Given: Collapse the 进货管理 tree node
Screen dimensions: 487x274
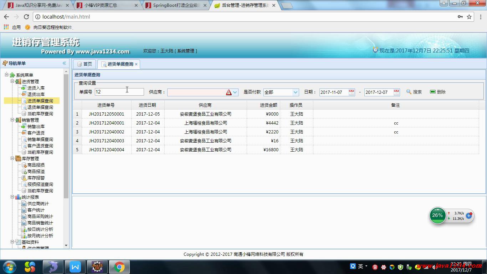Looking at the screenshot, I should tap(12, 81).
